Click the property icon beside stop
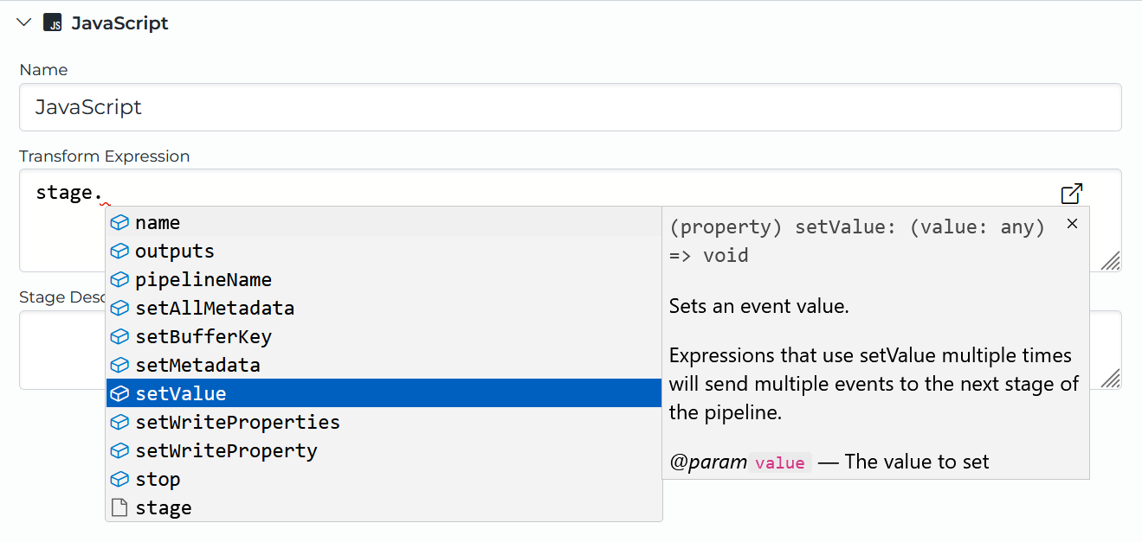Image resolution: width=1142 pixels, height=542 pixels. pos(119,479)
